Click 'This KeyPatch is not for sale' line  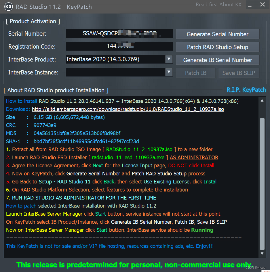[x=110, y=246]
